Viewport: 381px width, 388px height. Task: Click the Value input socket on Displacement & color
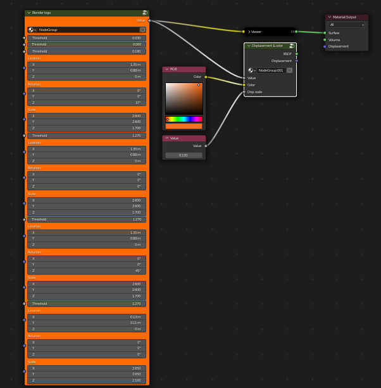pyautogui.click(x=244, y=78)
